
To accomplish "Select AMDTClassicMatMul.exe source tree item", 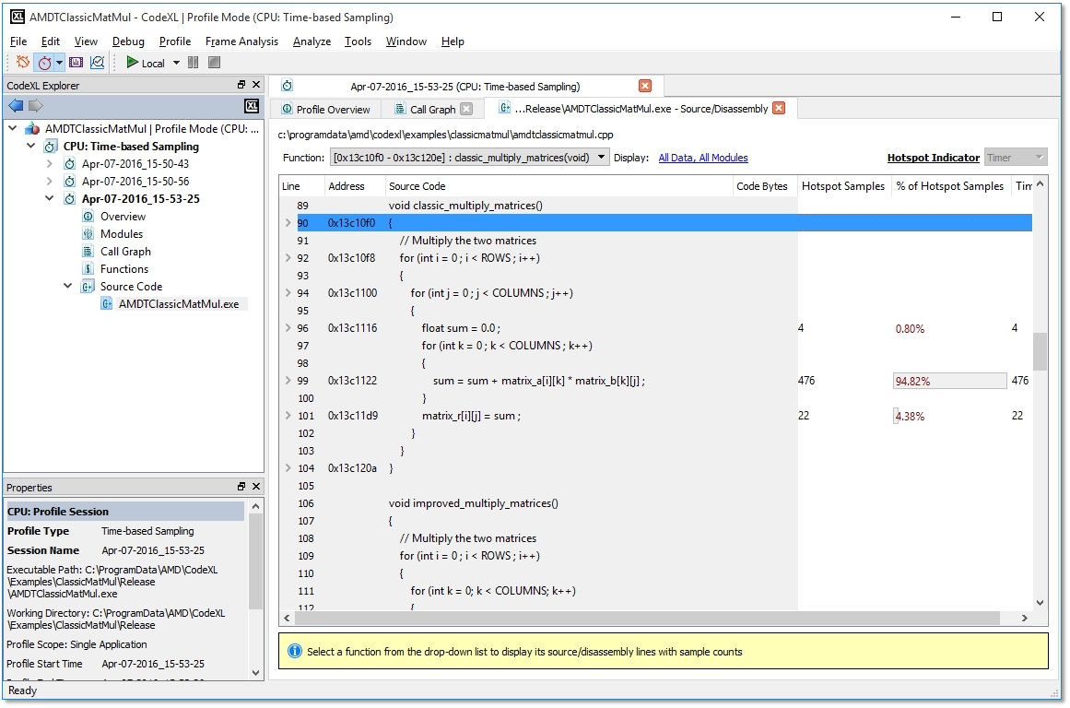I will coord(179,304).
